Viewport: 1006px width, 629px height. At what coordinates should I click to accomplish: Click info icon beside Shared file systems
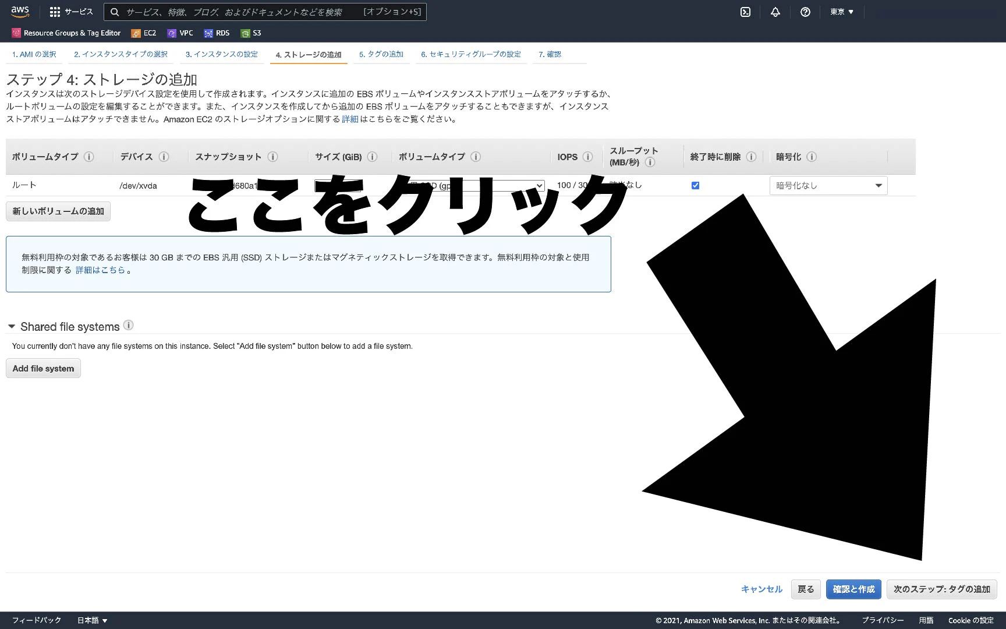click(x=129, y=325)
